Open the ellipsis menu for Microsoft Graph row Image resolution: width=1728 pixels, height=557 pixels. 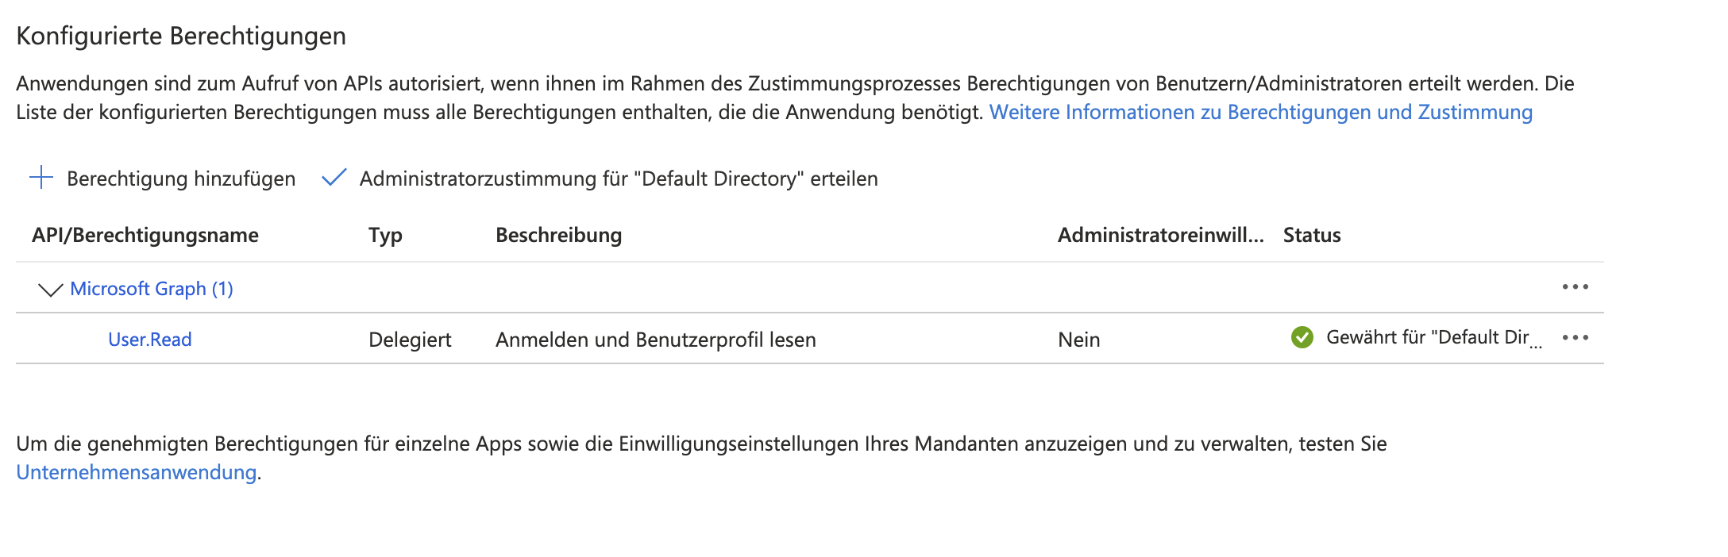point(1575,287)
